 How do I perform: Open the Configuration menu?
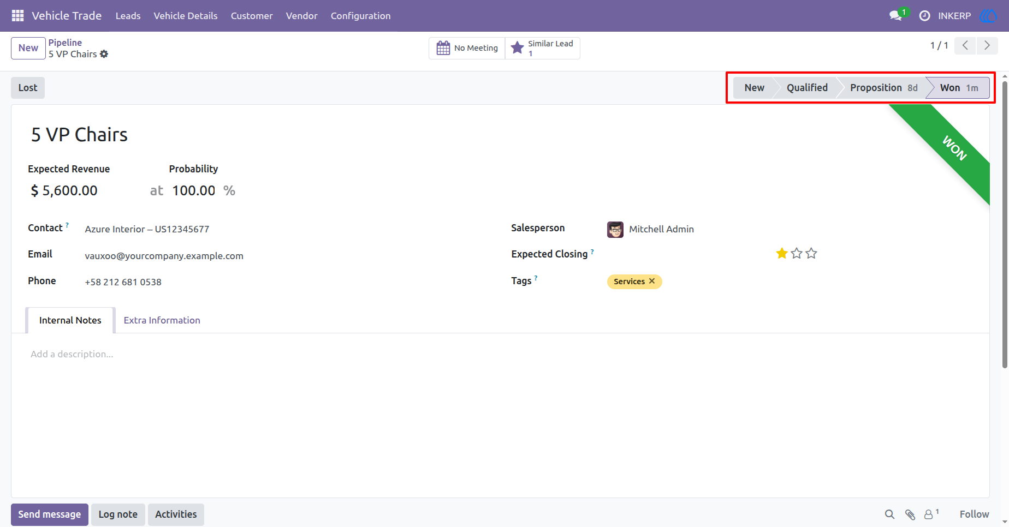click(x=360, y=16)
